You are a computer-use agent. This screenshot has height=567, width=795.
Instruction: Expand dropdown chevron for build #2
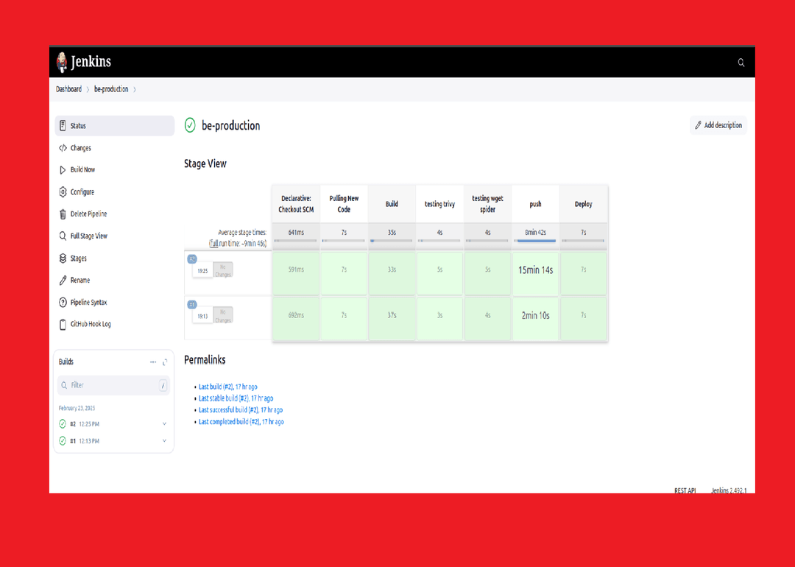[164, 424]
